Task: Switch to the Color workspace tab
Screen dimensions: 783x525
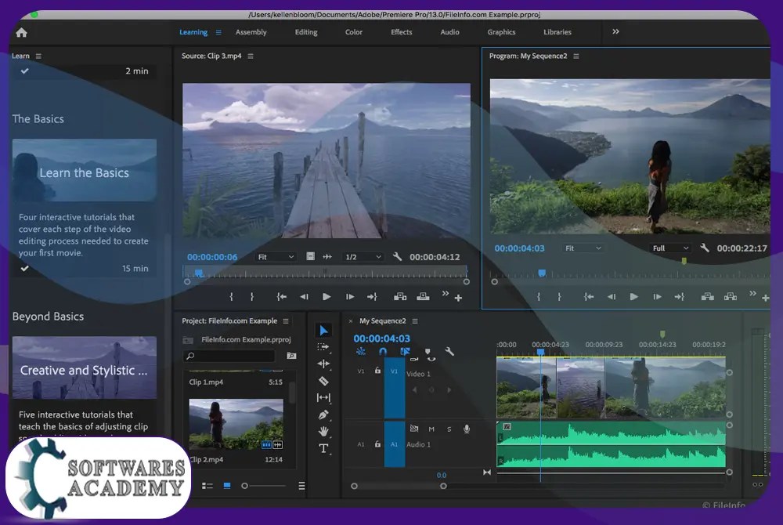Action: [353, 32]
